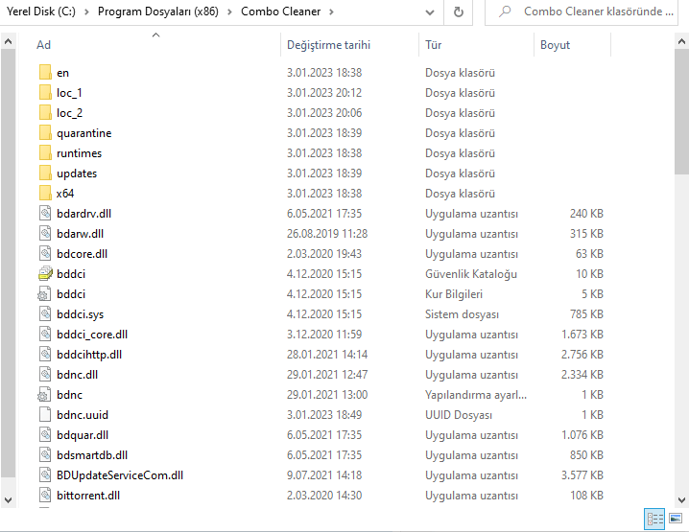Click the updates folder icon
The width and height of the screenshot is (689, 532).
point(45,173)
